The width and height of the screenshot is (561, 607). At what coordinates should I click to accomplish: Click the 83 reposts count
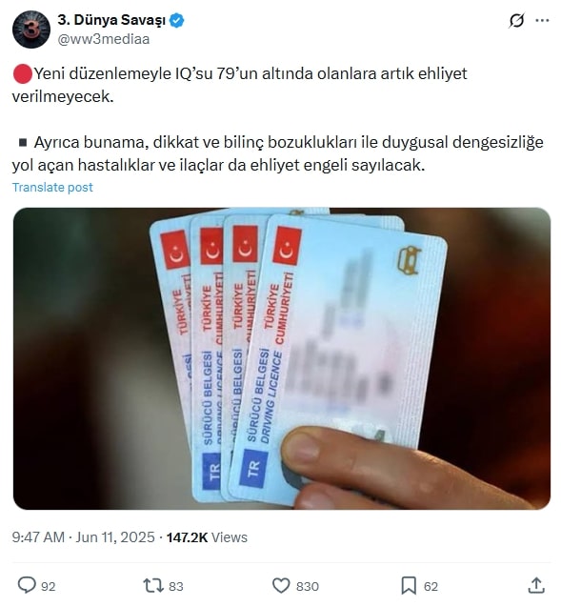[176, 586]
